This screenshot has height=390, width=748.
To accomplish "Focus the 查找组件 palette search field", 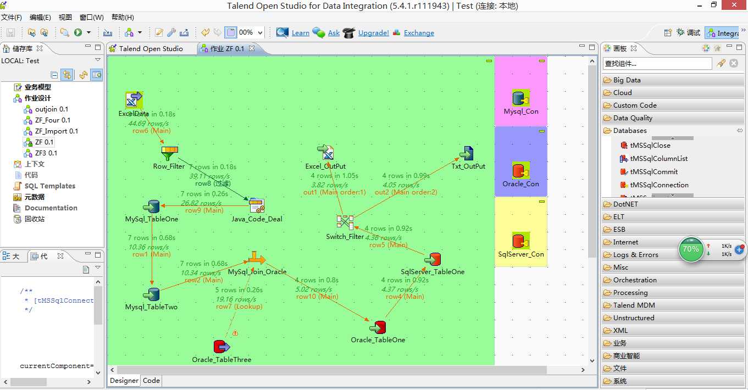I will click(x=657, y=64).
